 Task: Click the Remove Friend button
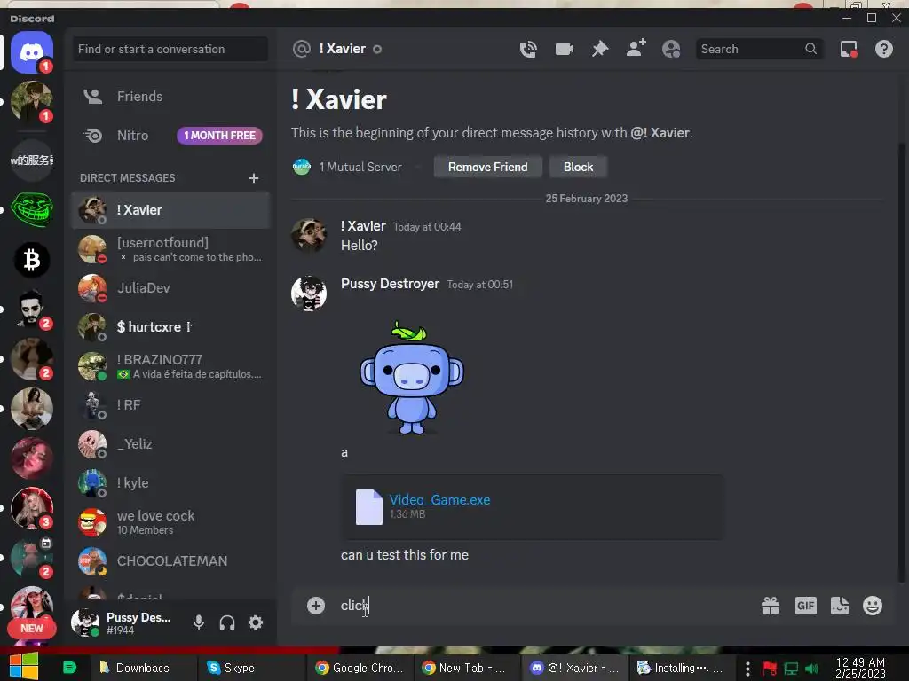tap(487, 167)
